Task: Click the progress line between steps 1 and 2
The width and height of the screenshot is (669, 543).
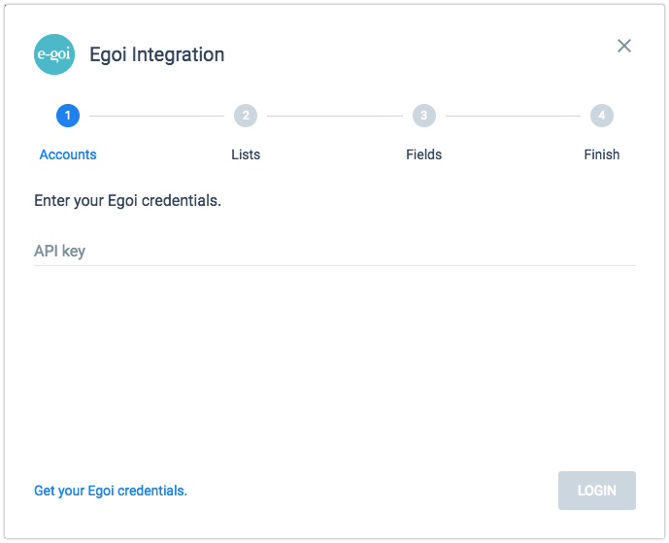Action: (156, 116)
